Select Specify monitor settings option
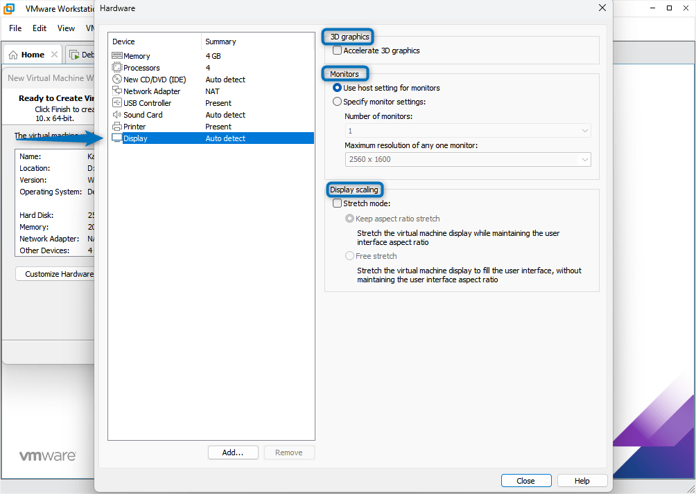Viewport: 696px width, 494px height. [x=337, y=101]
